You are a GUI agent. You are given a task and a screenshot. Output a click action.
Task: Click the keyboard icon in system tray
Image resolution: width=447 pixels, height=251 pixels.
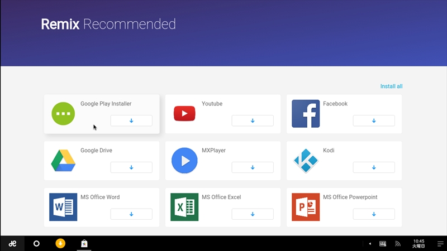383,244
